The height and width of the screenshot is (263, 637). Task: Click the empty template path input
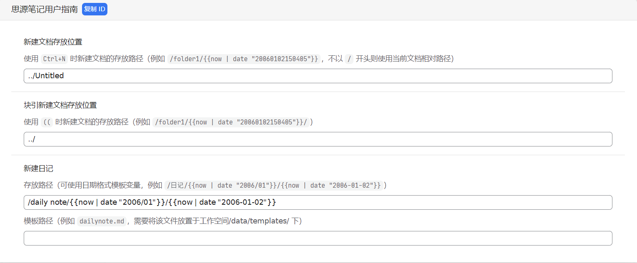pyautogui.click(x=318, y=238)
